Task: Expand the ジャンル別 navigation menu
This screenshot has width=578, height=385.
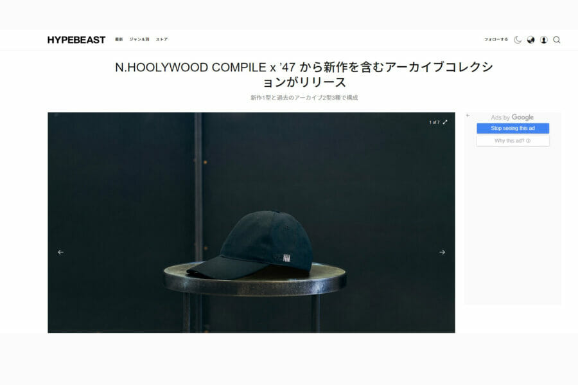Action: click(x=139, y=39)
